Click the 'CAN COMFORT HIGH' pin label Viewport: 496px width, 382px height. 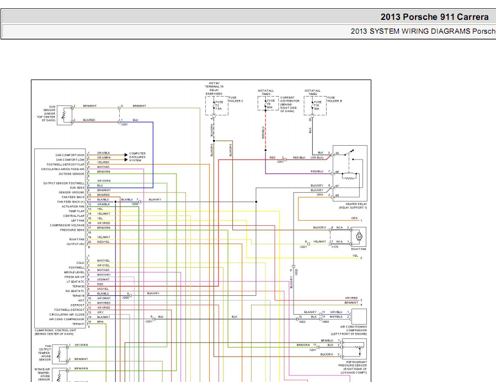pos(70,155)
